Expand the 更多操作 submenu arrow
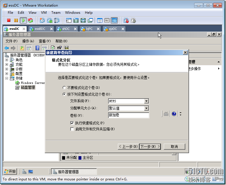 pos(219,69)
